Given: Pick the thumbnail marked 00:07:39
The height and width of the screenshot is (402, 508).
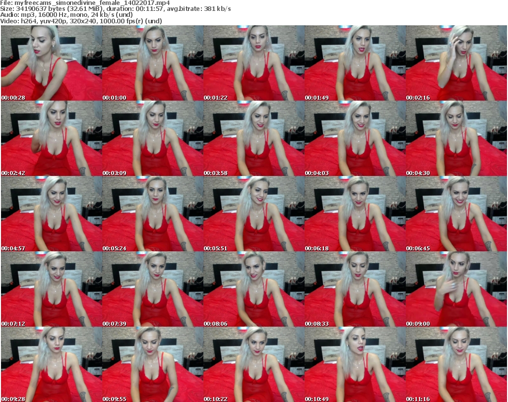Looking at the screenshot, I should [153, 289].
